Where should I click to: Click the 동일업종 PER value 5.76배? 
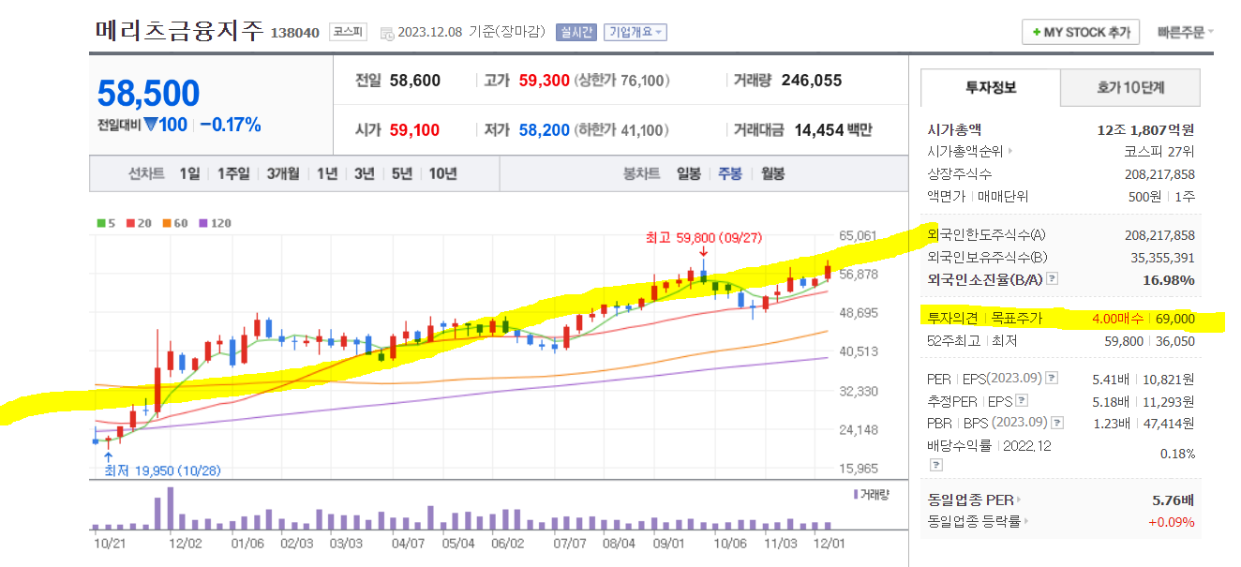coord(1174,500)
